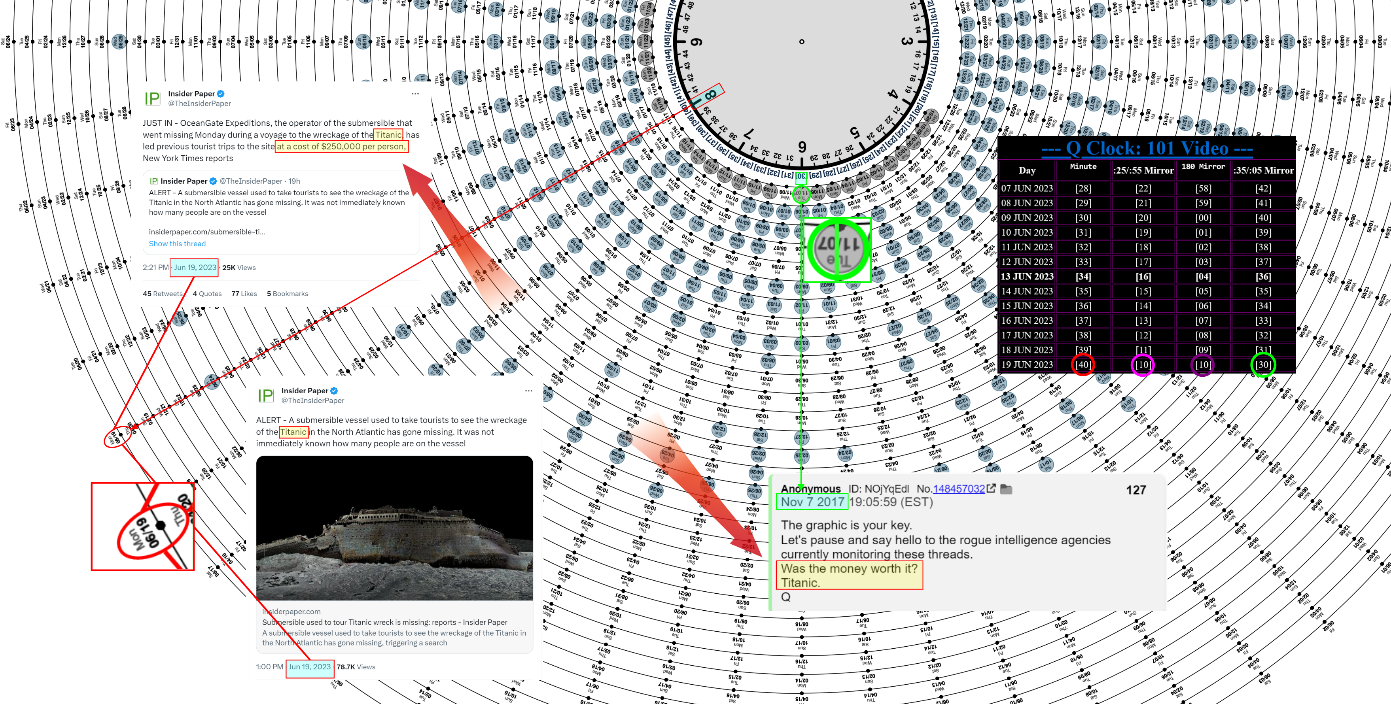The height and width of the screenshot is (704, 1391).
Task: Click the IP avatar on the 1:00 PM tweet
Action: [x=266, y=395]
